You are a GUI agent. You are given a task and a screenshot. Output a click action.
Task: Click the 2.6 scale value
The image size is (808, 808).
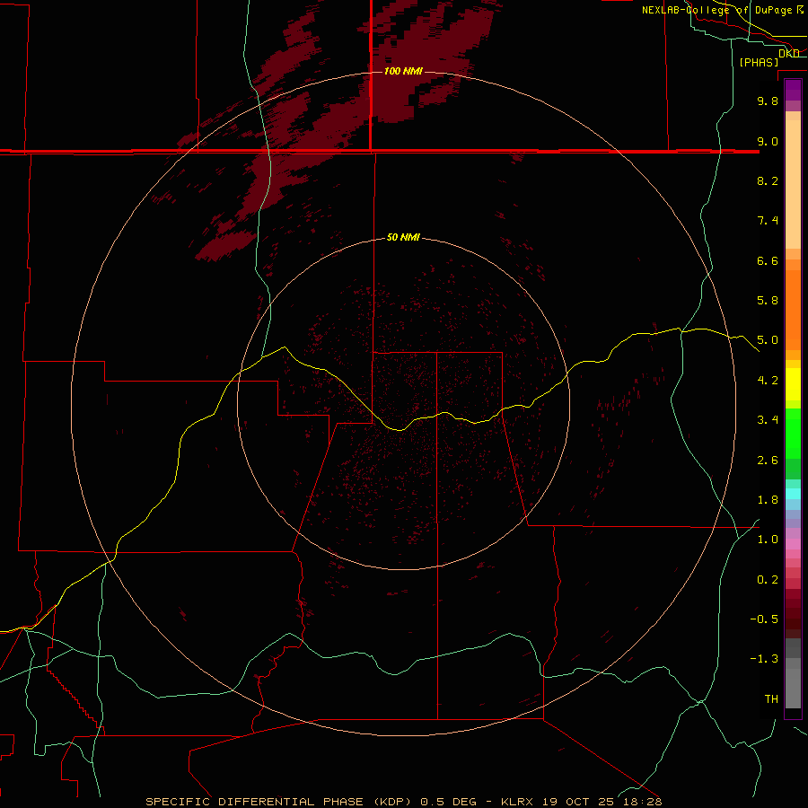(768, 461)
